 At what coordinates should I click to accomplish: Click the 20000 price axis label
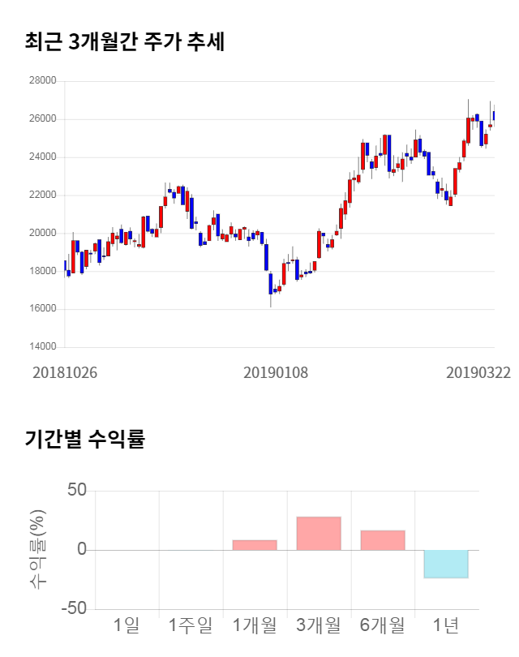[42, 234]
